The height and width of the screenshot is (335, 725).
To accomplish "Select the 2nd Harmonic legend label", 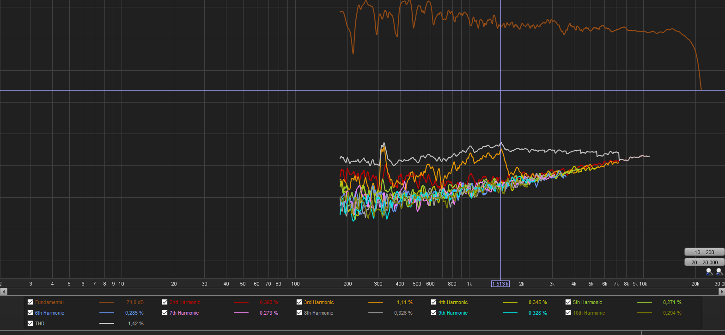I will (x=185, y=302).
